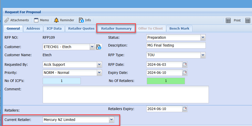Click the table icon right of Print
This screenshot has height=126, width=252.
pyautogui.click(x=248, y=20)
